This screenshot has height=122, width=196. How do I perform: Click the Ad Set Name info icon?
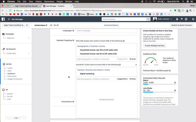tap(46, 25)
